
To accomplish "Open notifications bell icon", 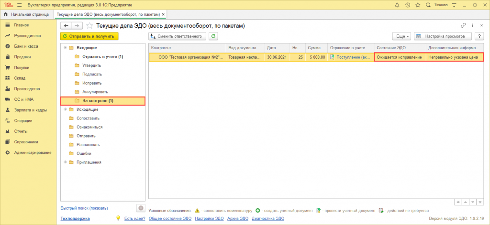I will click(397, 5).
